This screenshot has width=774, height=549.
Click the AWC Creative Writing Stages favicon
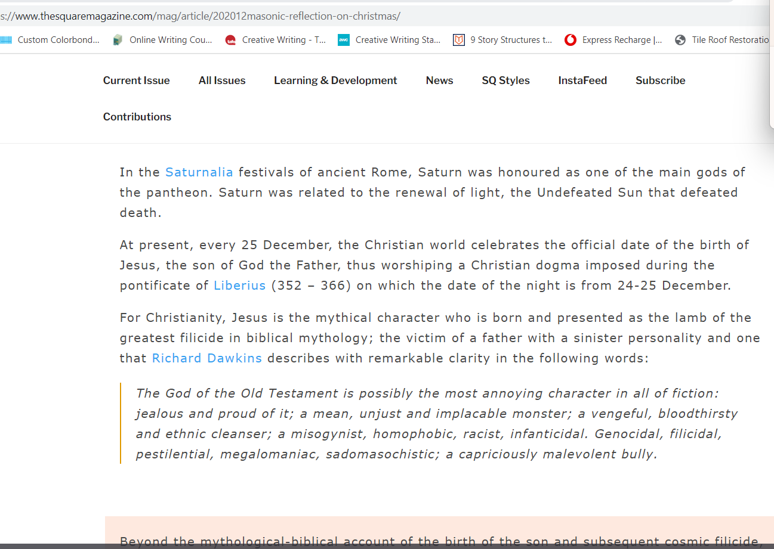click(x=344, y=40)
